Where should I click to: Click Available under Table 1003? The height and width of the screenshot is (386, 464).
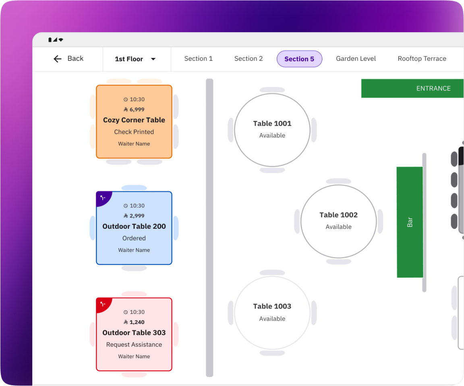coord(272,319)
